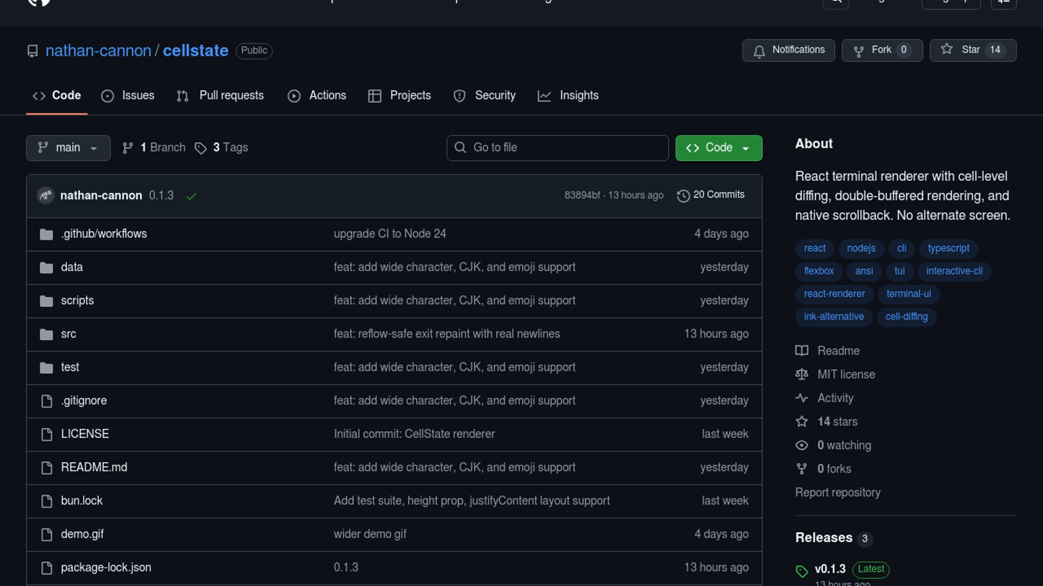Screen dimensions: 1043x586
Task: Open the README.md file
Action: pyautogui.click(x=94, y=467)
